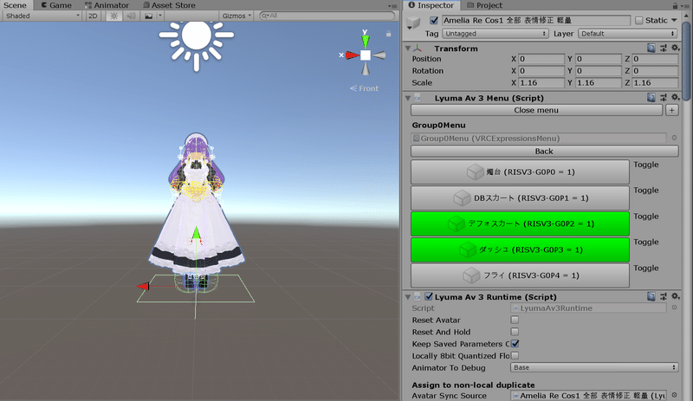Click the plus button beside Close menu

coord(672,110)
